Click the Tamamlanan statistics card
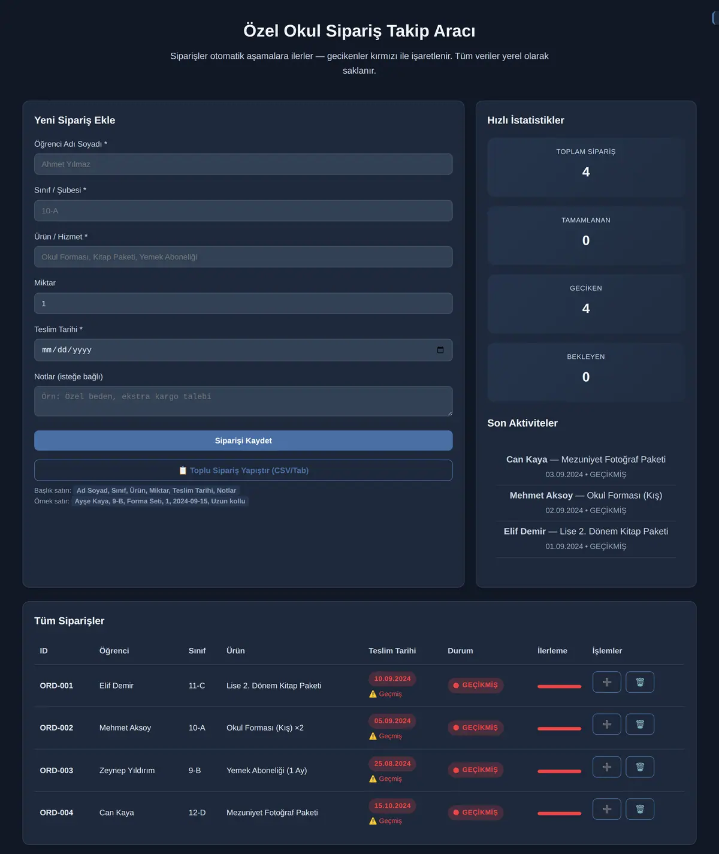The image size is (719, 854). [x=586, y=236]
